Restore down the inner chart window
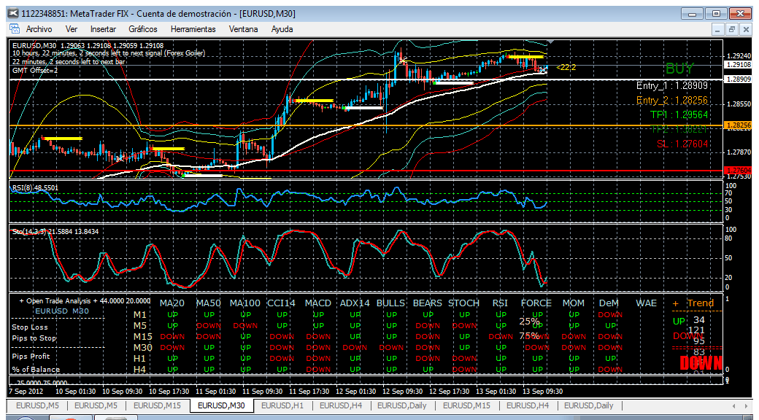This screenshot has height=420, width=759. [732, 29]
